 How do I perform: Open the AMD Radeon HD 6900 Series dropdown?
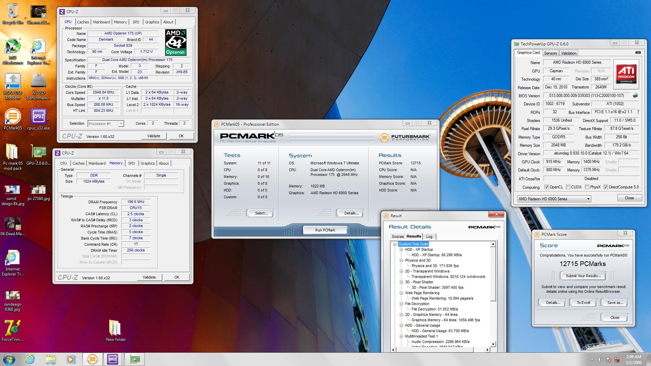point(554,199)
